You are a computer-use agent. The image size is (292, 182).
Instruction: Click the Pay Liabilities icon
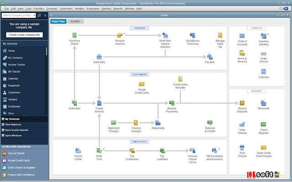pyautogui.click(x=162, y=151)
